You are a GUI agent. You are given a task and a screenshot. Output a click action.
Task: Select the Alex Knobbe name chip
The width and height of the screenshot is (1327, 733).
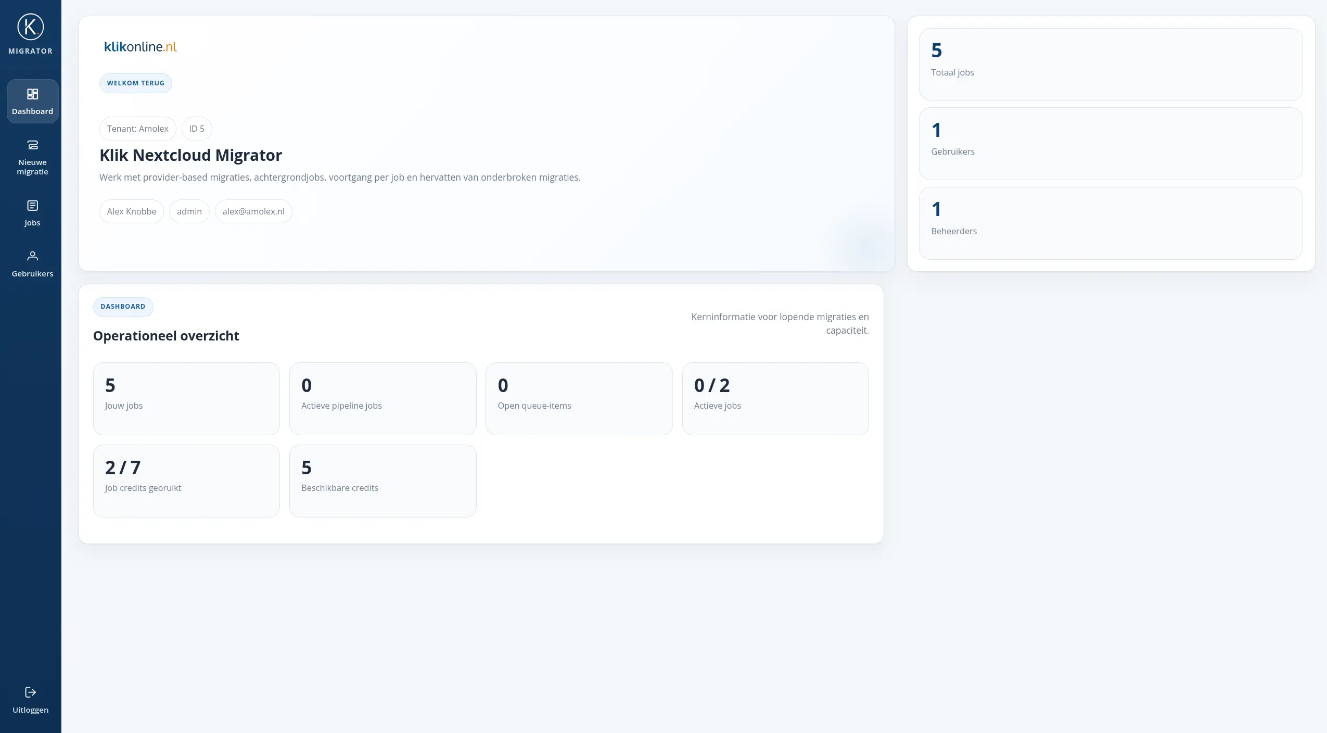pos(131,211)
